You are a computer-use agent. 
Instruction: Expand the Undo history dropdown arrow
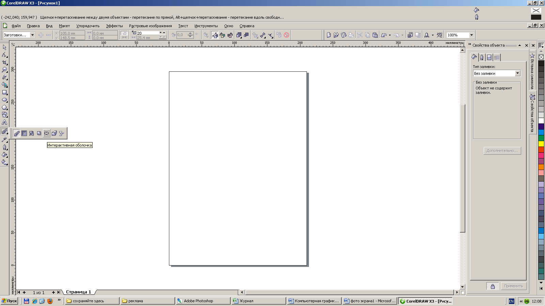(x=390, y=35)
